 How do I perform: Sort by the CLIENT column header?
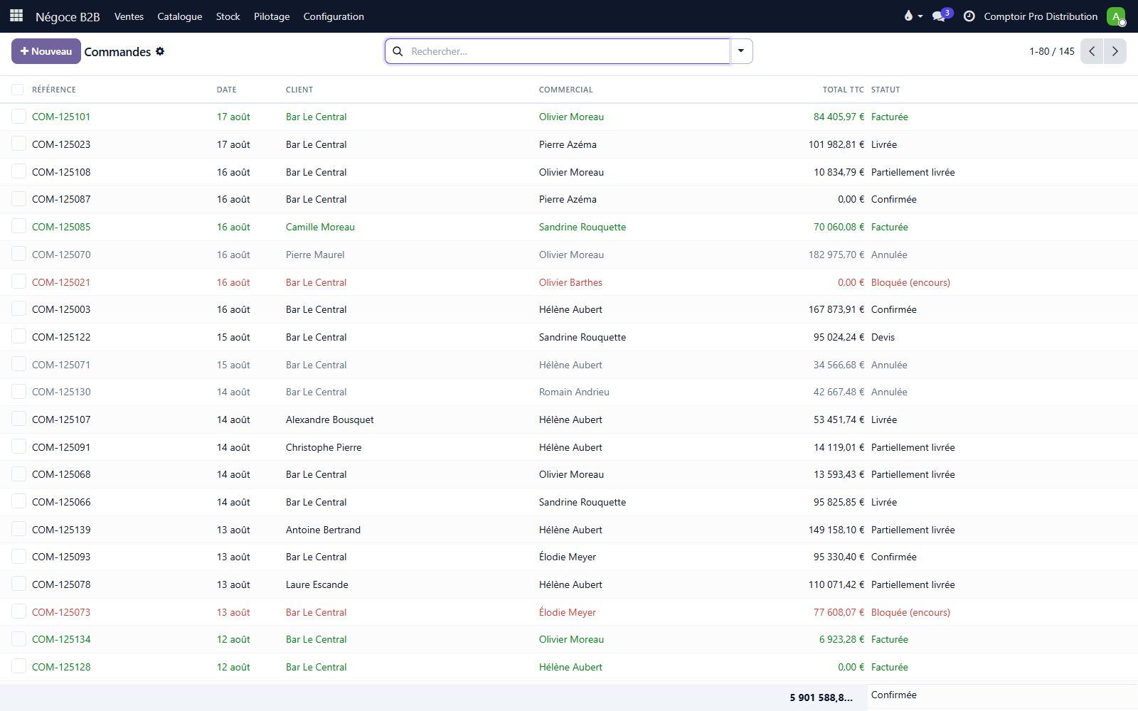(299, 90)
